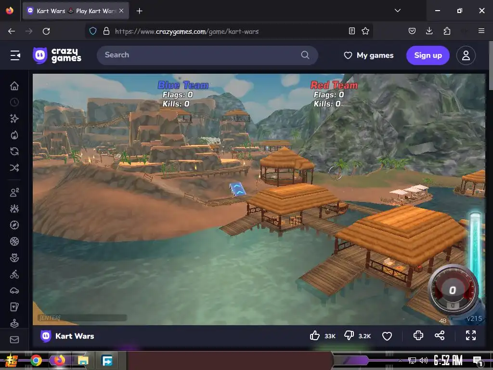Click the Kart Wars game canvas
Image resolution: width=493 pixels, height=370 pixels.
coord(259,199)
